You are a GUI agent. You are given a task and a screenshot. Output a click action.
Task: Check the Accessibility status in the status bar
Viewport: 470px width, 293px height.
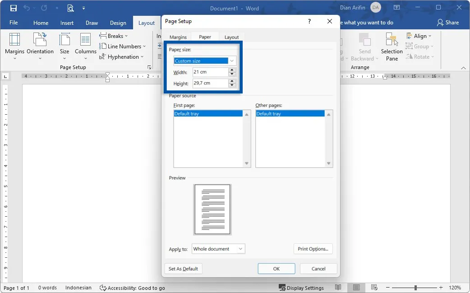pos(132,288)
